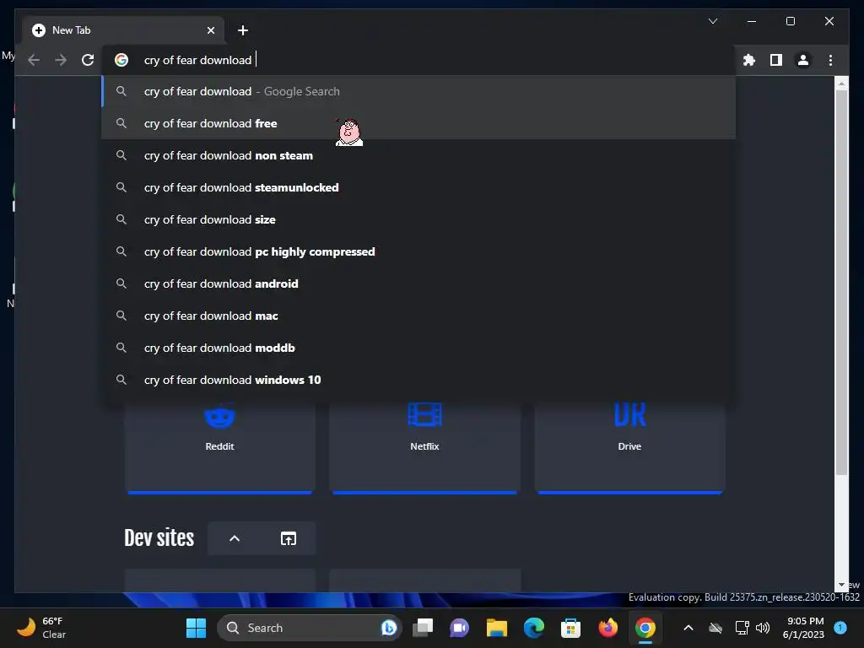Open the clock showing 9:05 PM
864x648 pixels.
click(804, 628)
